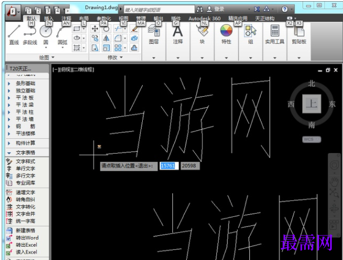The image size is (343, 260).
Task: Click the Hatch tool icon
Action: (77, 48)
